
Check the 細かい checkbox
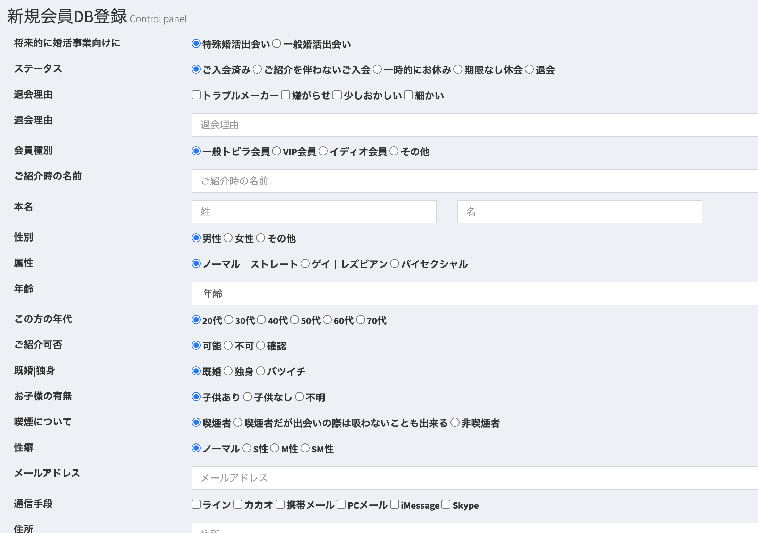click(409, 95)
